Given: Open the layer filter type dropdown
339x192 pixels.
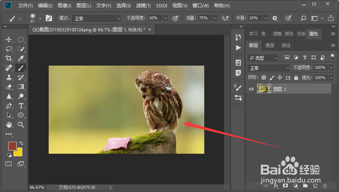Looking at the screenshot, I should click(x=263, y=58).
